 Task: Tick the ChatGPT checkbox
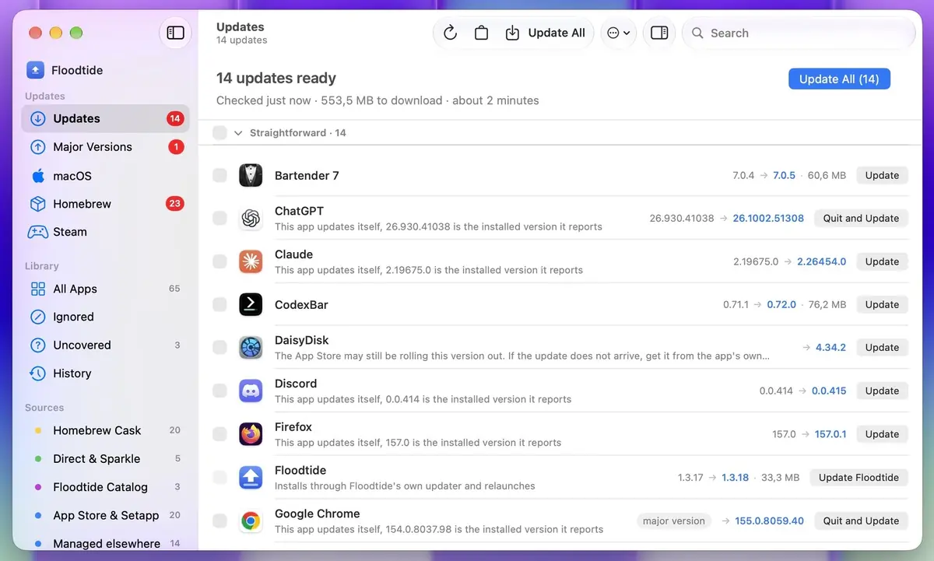[x=219, y=219]
